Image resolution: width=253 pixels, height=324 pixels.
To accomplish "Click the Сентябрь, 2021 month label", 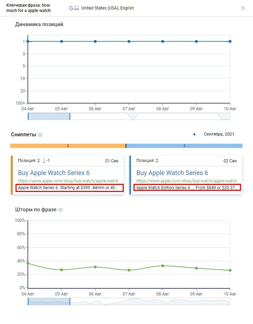I will click(219, 134).
